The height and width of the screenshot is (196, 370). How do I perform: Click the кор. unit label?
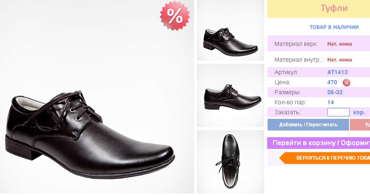pyautogui.click(x=359, y=112)
